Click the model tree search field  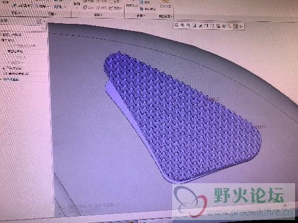tap(23, 28)
